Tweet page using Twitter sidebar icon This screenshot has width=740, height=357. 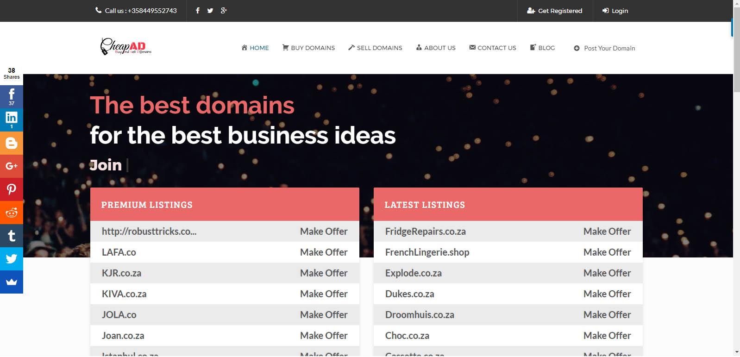12,259
